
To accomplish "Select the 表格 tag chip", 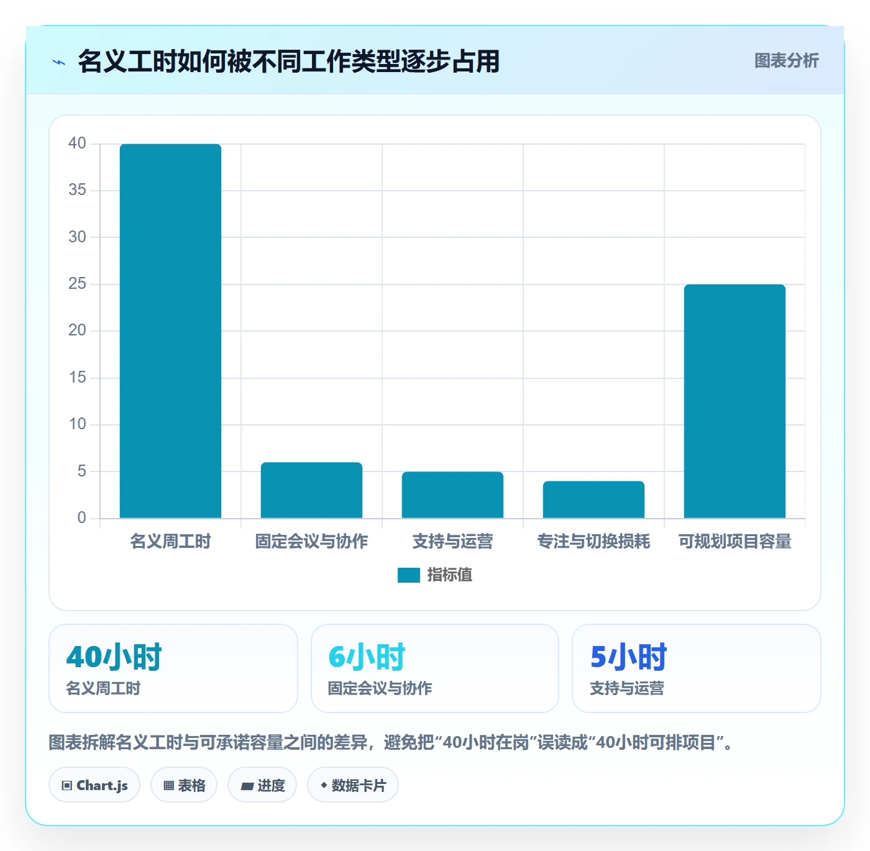I will tap(184, 785).
